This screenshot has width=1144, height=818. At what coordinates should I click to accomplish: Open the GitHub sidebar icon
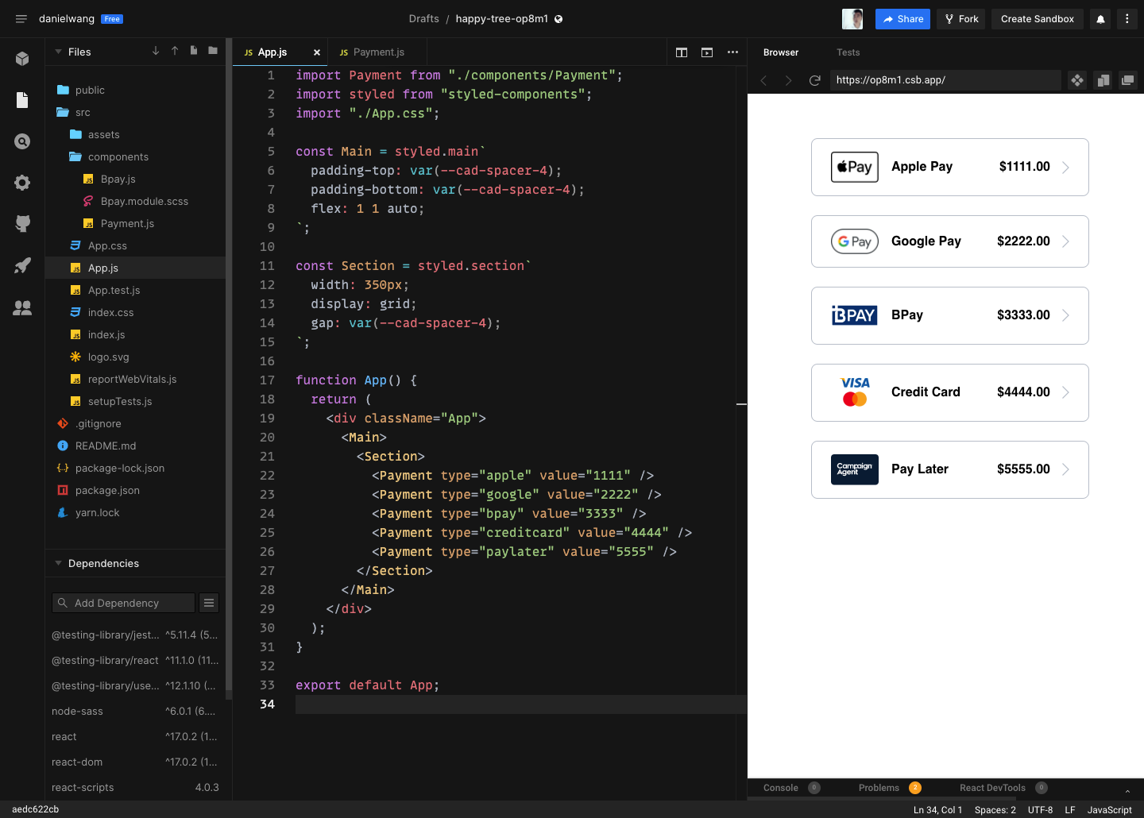(x=22, y=224)
